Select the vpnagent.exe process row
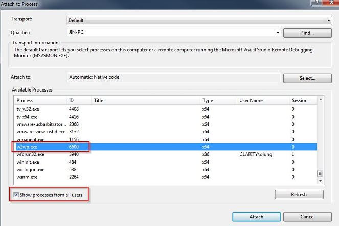This screenshot has width=339, height=226. [165, 139]
